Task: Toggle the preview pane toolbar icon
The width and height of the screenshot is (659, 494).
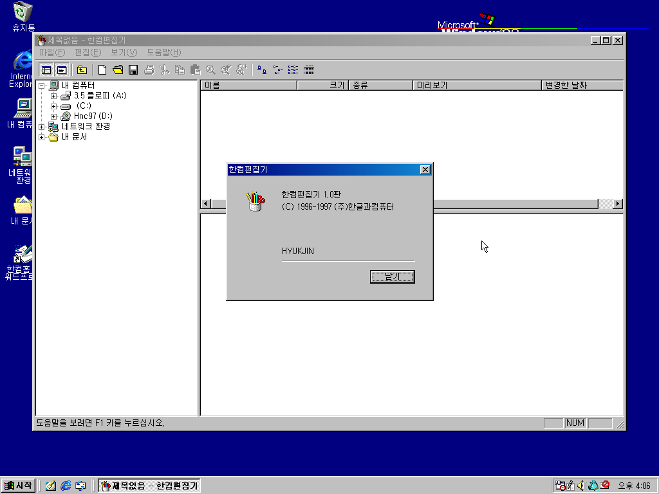Action: tap(62, 70)
